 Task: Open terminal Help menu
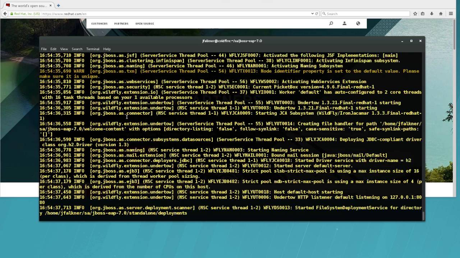(x=107, y=49)
